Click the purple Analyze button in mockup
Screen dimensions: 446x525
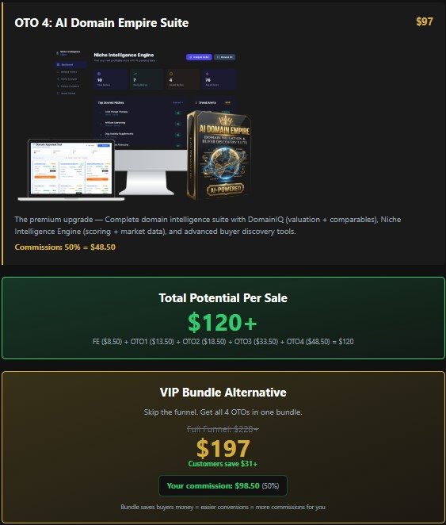[199, 57]
